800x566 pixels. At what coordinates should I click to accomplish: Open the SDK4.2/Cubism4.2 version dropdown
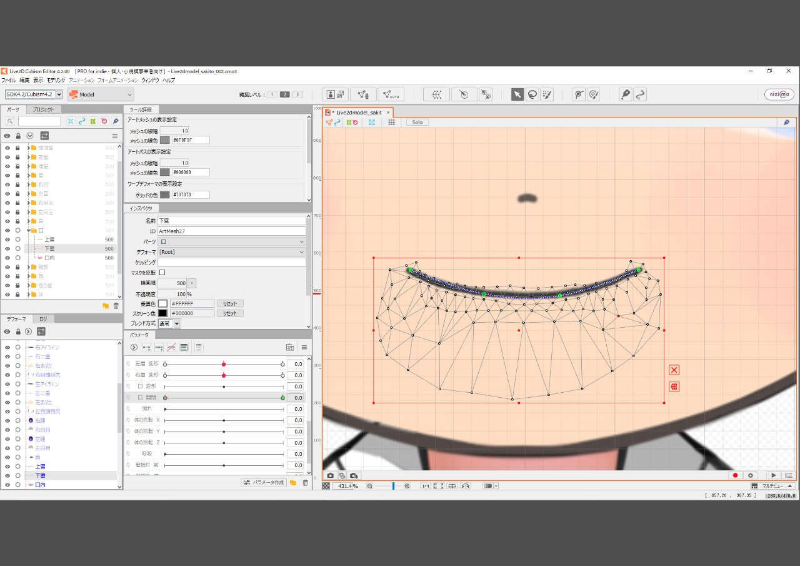pyautogui.click(x=34, y=94)
